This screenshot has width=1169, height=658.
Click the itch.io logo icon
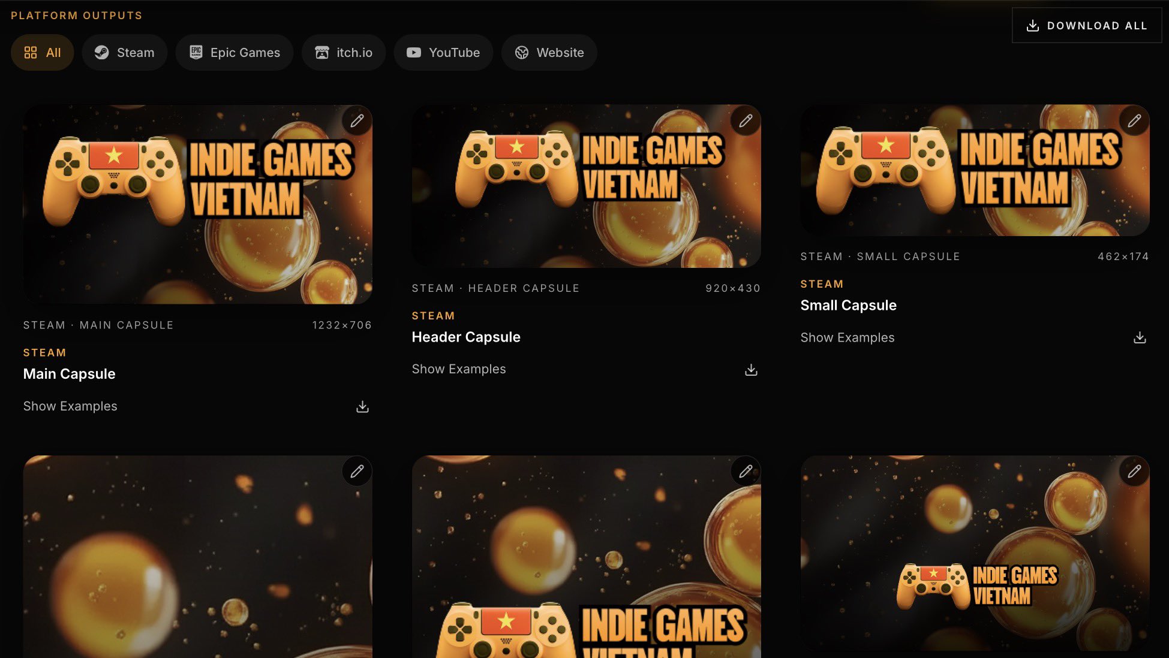(322, 53)
